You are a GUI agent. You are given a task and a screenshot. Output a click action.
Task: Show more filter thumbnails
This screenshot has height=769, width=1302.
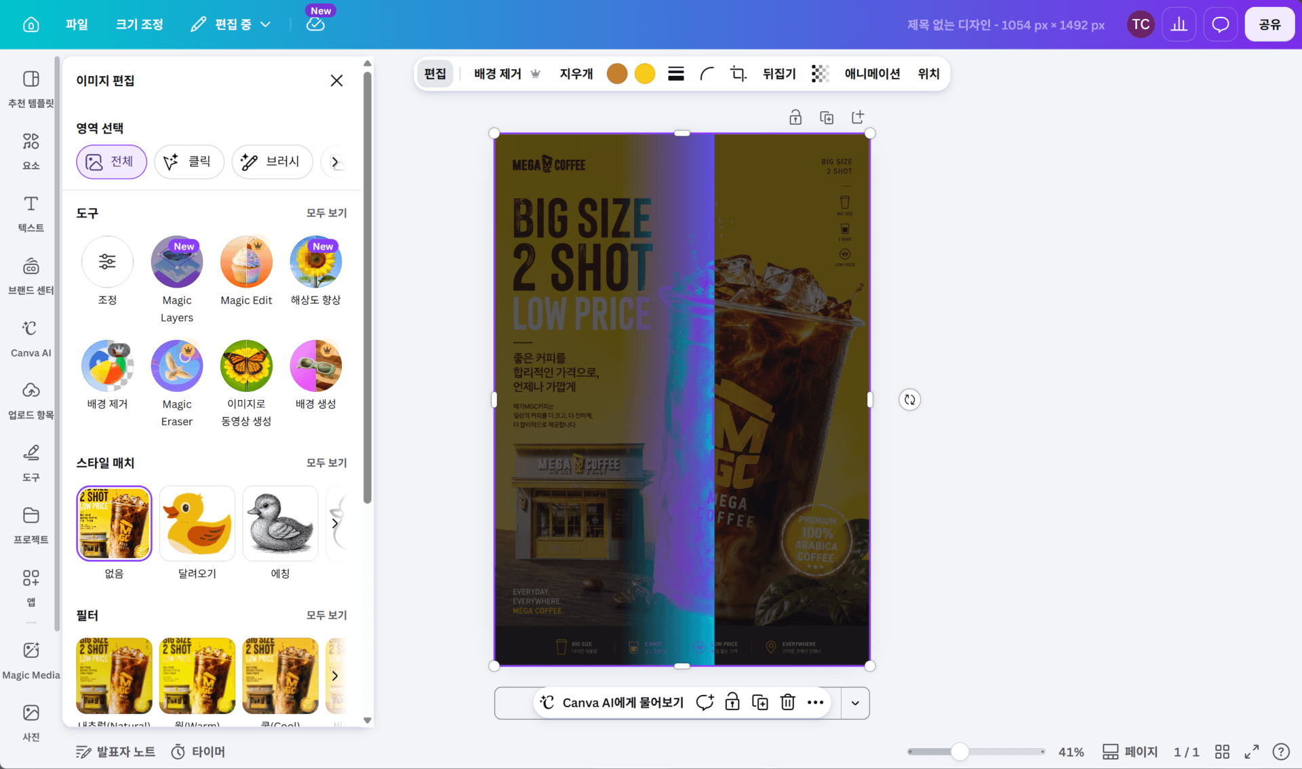point(335,675)
